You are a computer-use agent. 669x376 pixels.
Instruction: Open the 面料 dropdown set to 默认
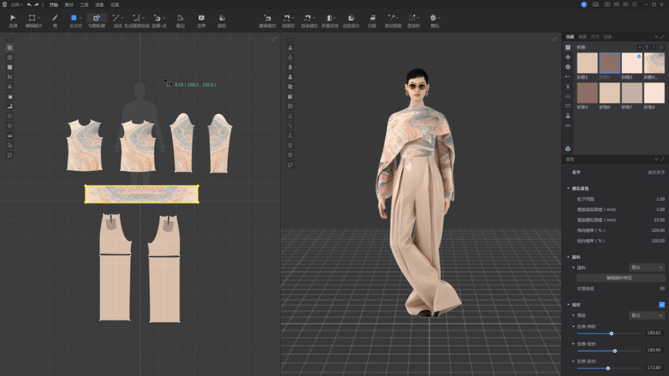[647, 268]
